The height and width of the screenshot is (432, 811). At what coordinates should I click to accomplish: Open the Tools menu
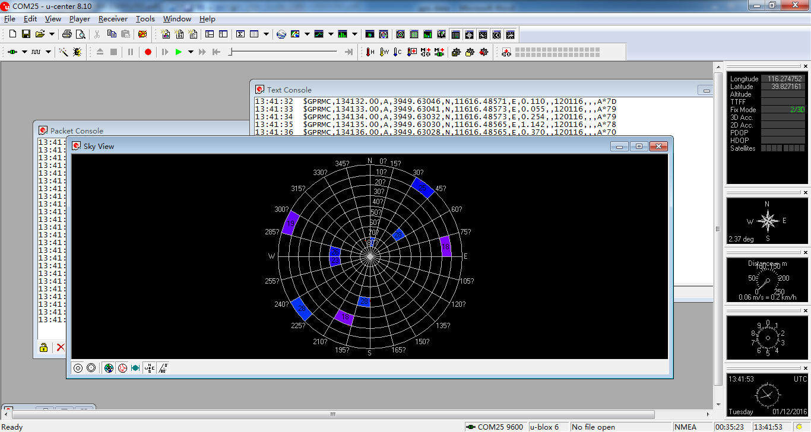pos(145,19)
